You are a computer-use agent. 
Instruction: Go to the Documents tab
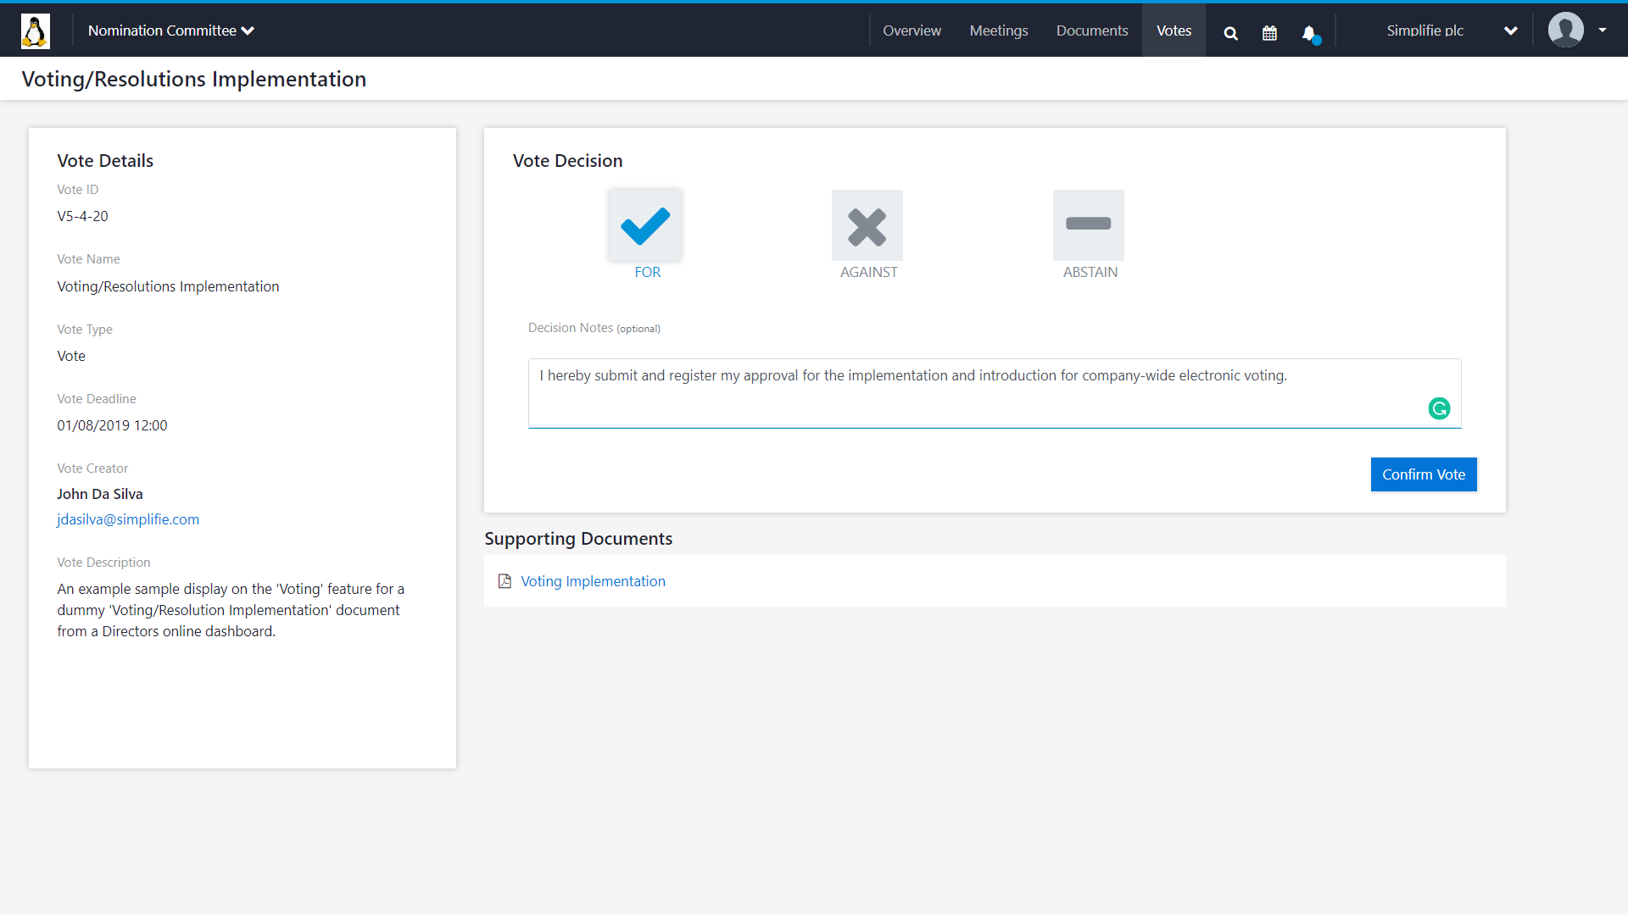click(1092, 30)
